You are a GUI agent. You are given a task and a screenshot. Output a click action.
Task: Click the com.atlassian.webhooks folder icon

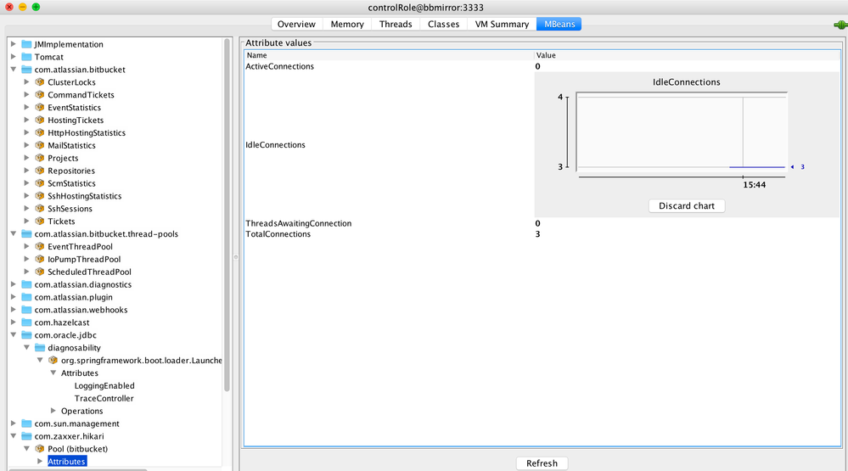point(26,310)
